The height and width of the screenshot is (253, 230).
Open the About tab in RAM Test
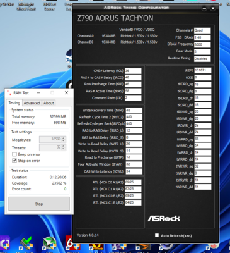(49, 103)
